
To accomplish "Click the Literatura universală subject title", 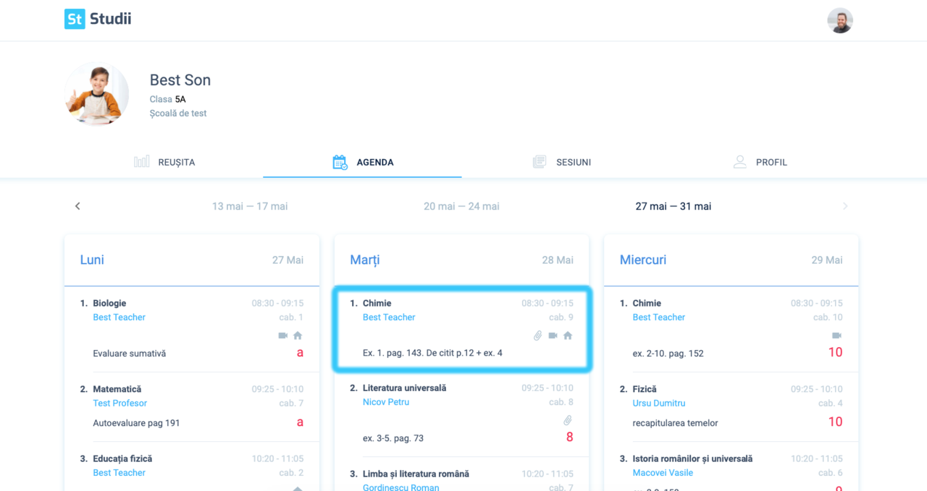I will coord(404,388).
